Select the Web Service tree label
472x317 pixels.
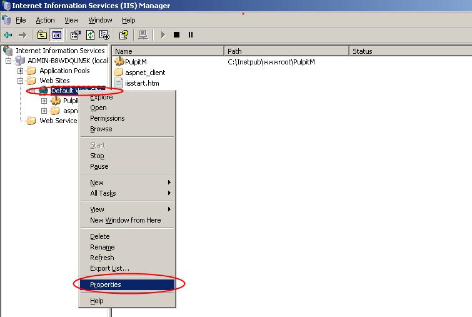tap(58, 121)
